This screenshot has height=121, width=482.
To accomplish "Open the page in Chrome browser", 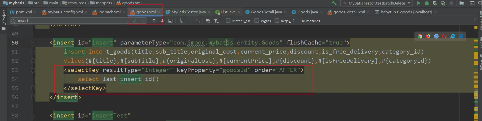I will click(420, 36).
